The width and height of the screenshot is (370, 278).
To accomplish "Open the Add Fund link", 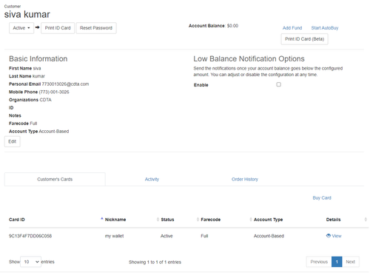I will (292, 28).
